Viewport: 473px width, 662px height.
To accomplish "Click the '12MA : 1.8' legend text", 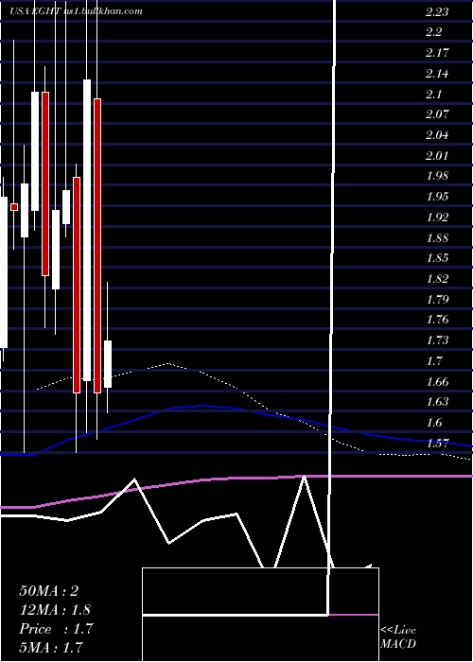I will [55, 610].
